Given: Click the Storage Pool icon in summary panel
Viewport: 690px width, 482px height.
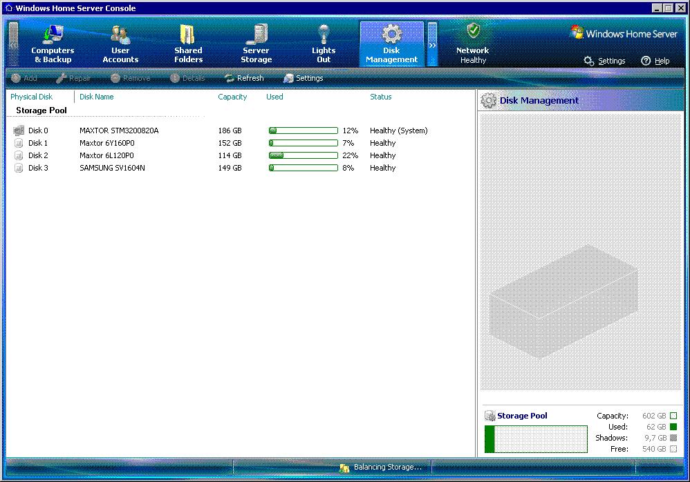Looking at the screenshot, I should coord(489,416).
